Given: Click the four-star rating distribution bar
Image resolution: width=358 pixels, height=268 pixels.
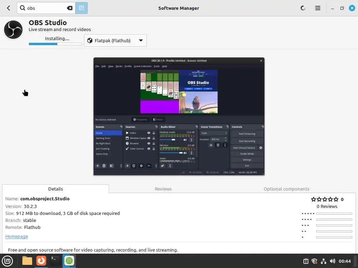Looking at the screenshot, I should pos(334,219).
